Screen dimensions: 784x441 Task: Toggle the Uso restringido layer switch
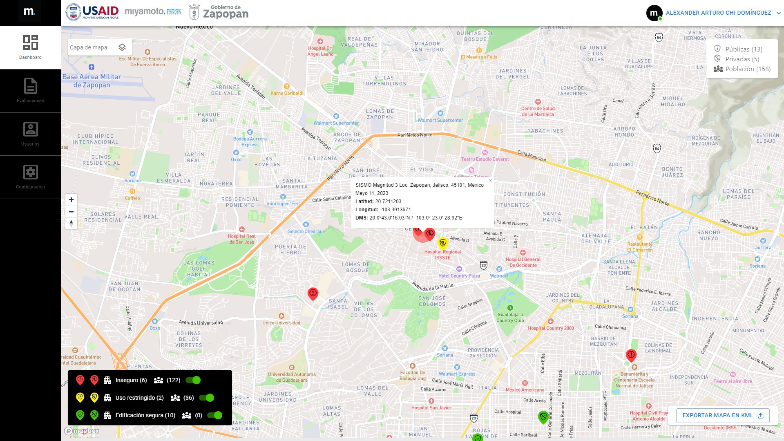[207, 398]
